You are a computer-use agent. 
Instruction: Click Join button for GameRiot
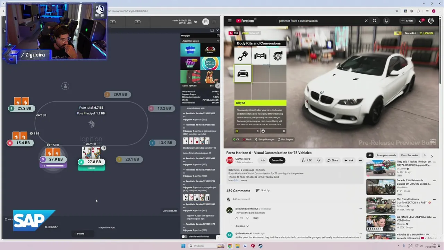[x=263, y=160]
